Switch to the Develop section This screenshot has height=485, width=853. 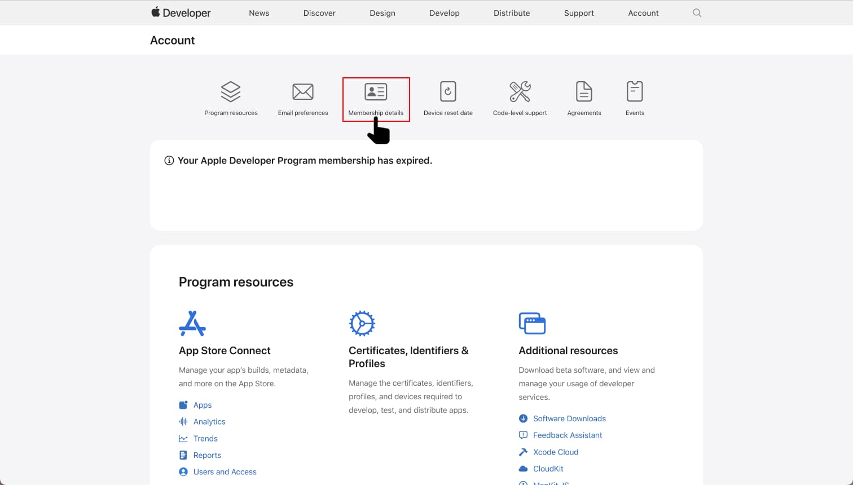click(x=444, y=12)
